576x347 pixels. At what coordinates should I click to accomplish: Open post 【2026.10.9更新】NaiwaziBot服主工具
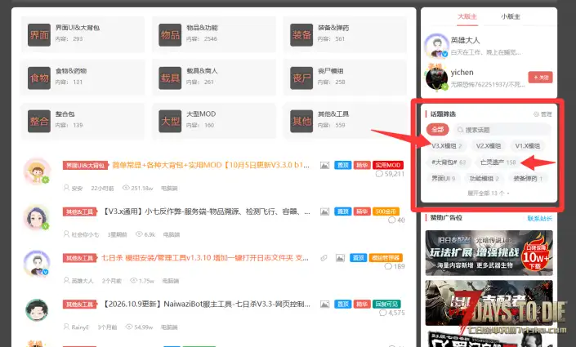(x=206, y=304)
